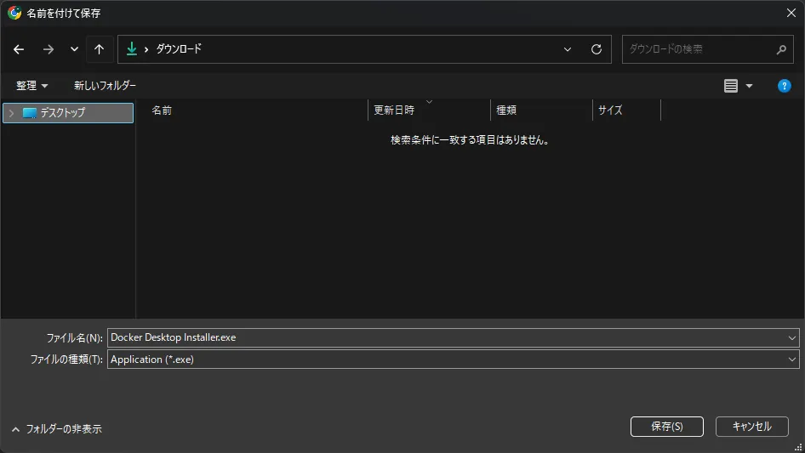The height and width of the screenshot is (453, 805).
Task: Select デスクトップ in the navigation pane
Action: (68, 113)
